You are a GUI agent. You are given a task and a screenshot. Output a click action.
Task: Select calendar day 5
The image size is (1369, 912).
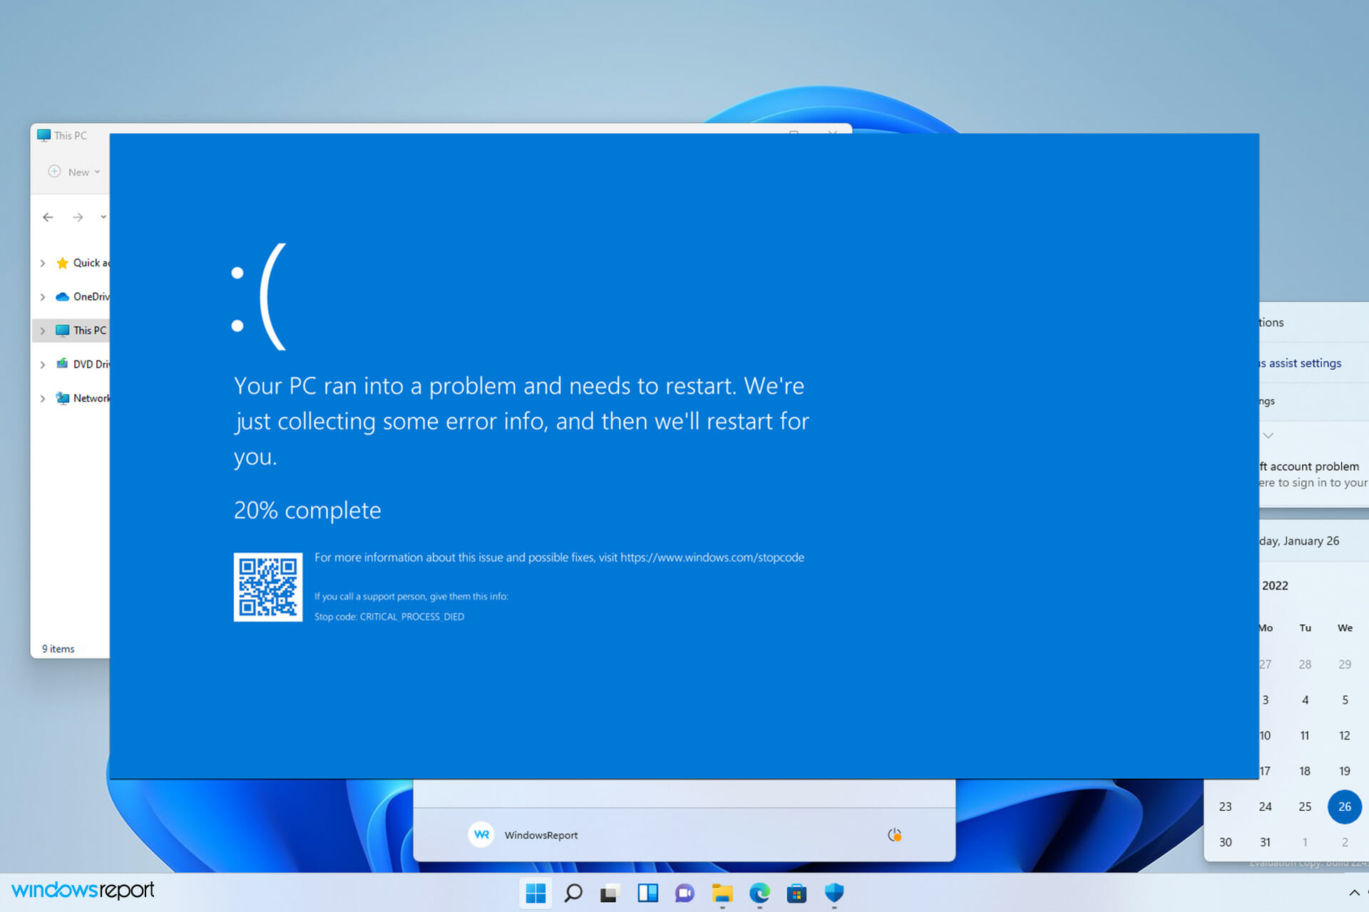coord(1345,700)
